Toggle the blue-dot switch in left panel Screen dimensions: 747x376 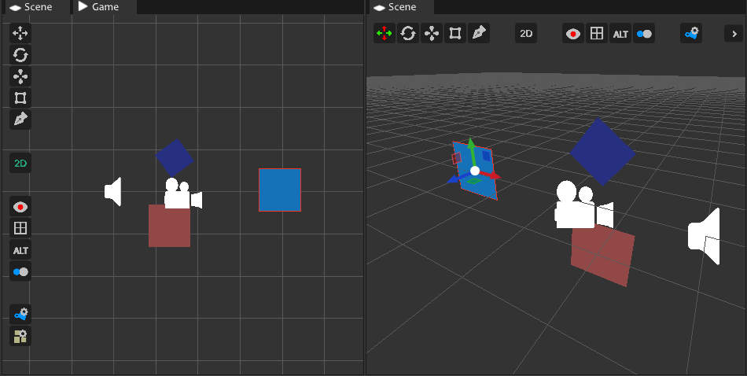(20, 271)
